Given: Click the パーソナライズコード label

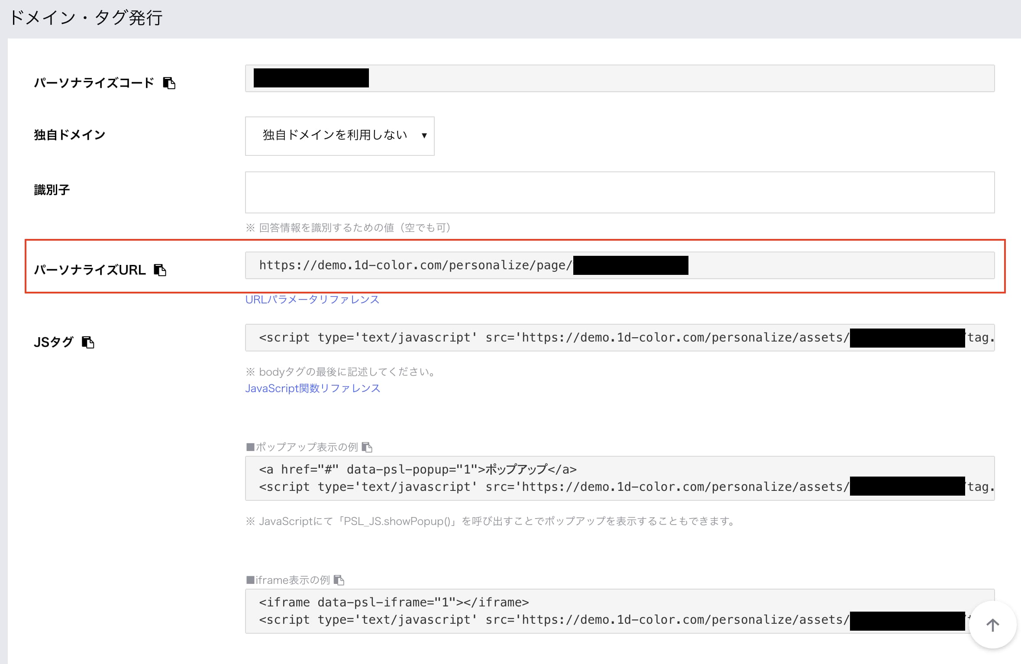Looking at the screenshot, I should coord(94,83).
